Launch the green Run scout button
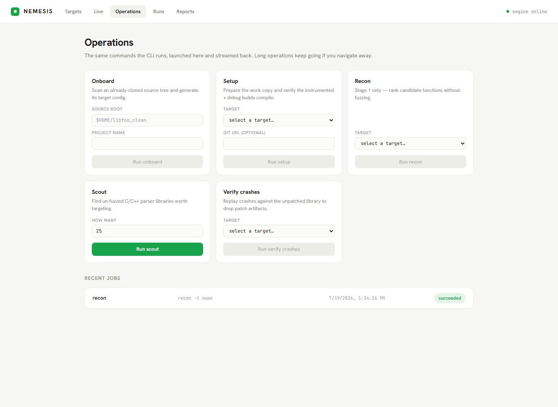This screenshot has height=407, width=558. coord(147,249)
